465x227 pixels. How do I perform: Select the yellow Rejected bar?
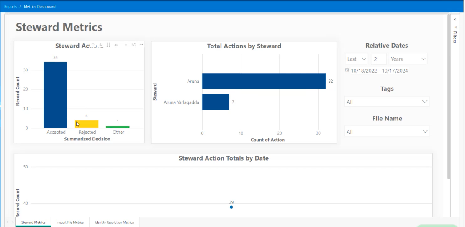(87, 124)
